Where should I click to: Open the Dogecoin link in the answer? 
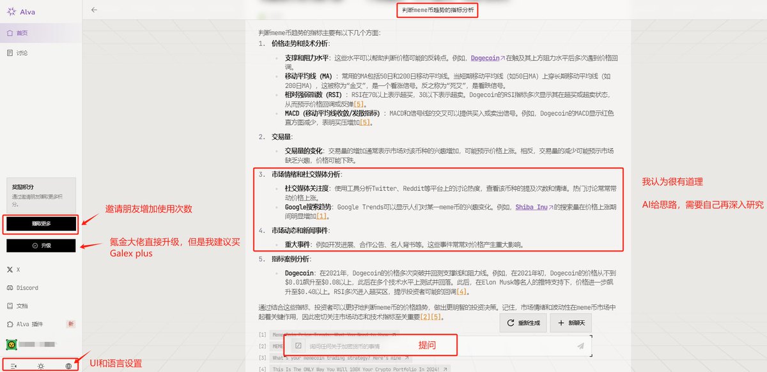(485, 57)
